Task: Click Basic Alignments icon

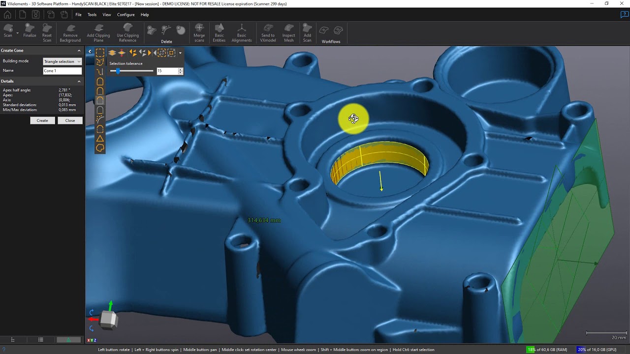Action: tap(242, 31)
